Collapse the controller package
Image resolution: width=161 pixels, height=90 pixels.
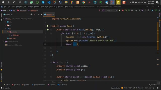[x=8, y=32]
